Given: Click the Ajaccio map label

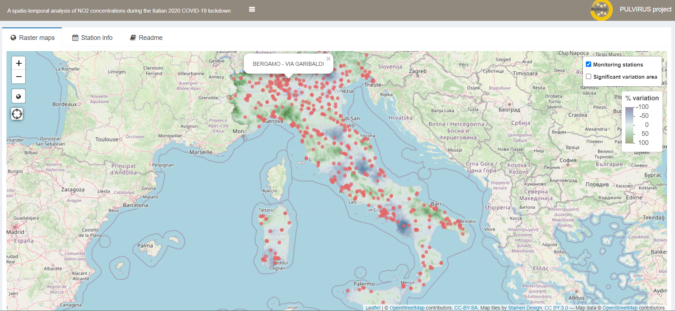Looking at the screenshot, I should pos(270,191).
